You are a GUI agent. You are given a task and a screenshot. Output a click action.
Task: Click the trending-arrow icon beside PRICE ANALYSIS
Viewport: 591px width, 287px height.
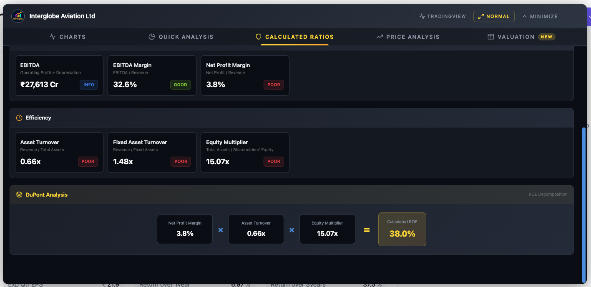pos(380,37)
